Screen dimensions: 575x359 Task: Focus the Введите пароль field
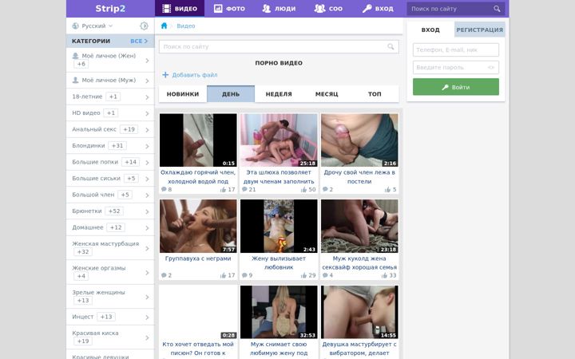pos(456,67)
